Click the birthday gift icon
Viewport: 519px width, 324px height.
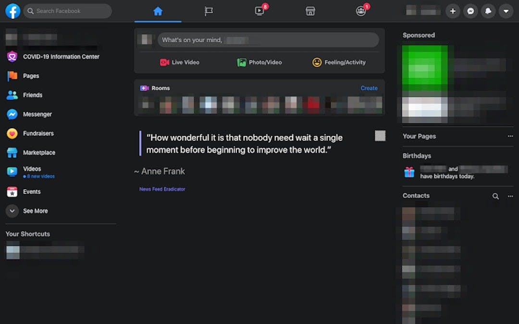tap(409, 172)
